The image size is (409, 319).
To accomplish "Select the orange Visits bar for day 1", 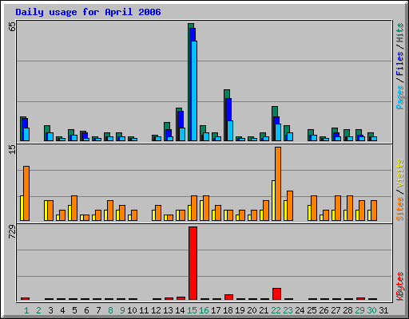I will click(26, 193).
